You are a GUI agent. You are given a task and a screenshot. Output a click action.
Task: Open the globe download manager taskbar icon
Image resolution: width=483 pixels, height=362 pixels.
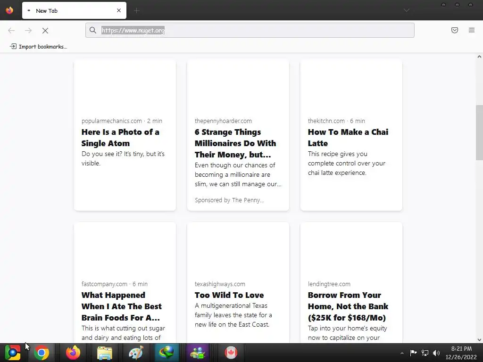point(167,353)
